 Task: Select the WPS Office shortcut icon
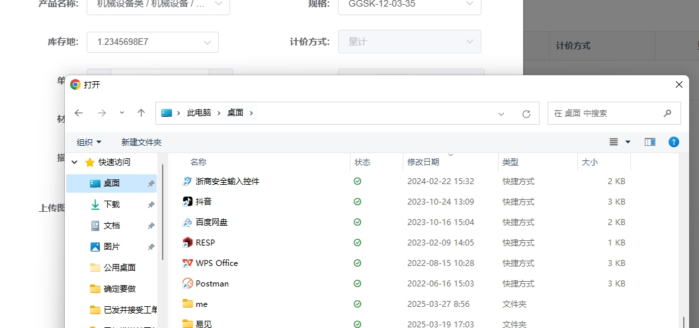187,263
